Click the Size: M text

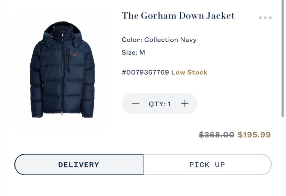[133, 52]
